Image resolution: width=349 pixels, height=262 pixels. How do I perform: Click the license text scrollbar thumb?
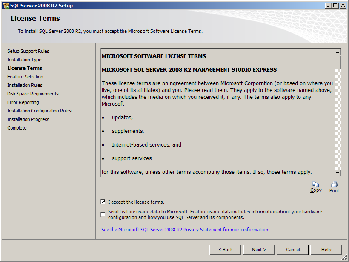(338, 62)
